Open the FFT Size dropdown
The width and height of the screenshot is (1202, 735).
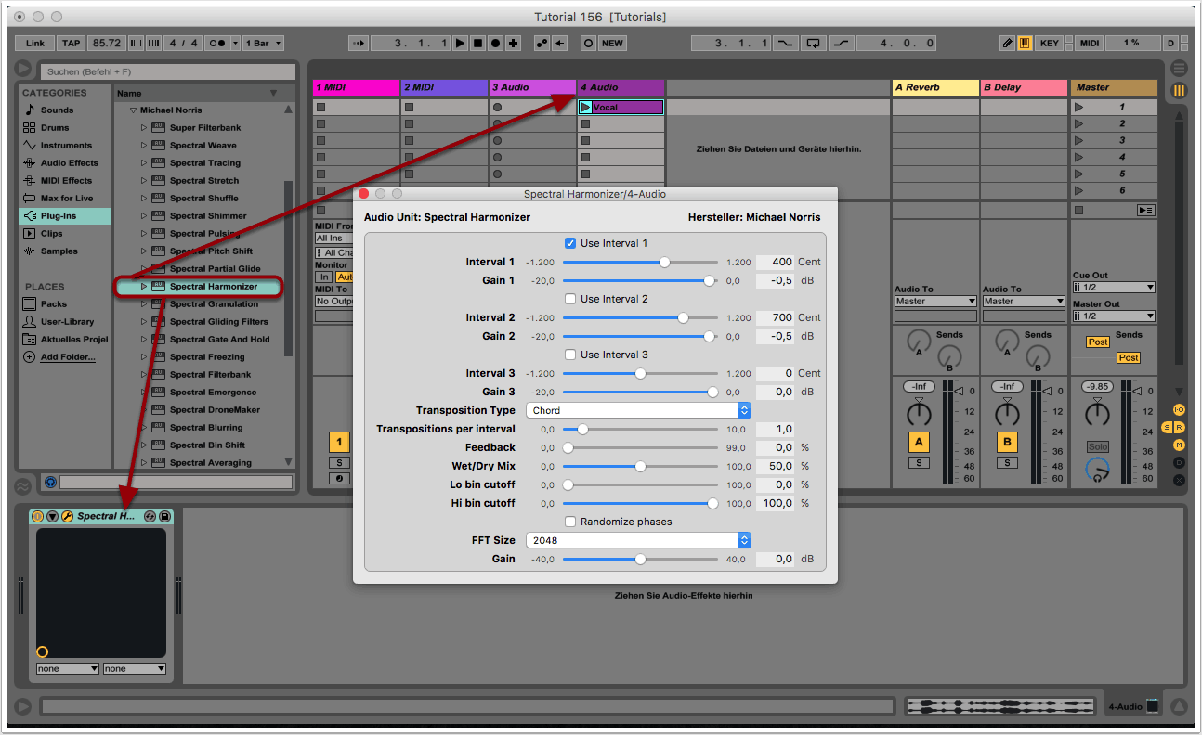(x=638, y=540)
